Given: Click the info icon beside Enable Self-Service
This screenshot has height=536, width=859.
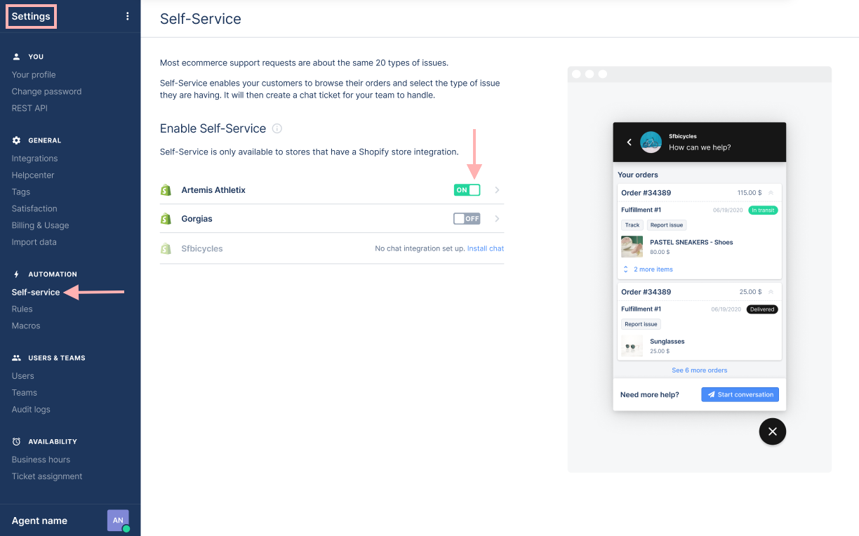Looking at the screenshot, I should (277, 128).
